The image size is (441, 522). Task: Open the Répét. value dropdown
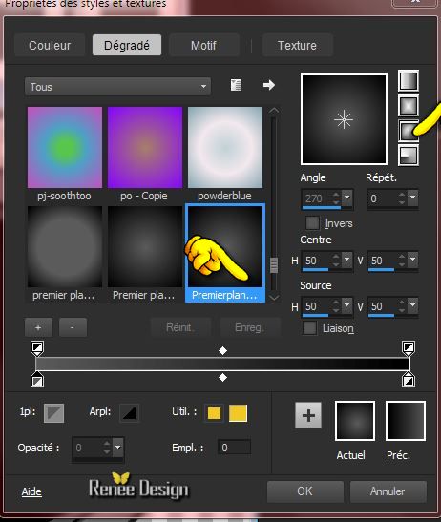tap(413, 198)
